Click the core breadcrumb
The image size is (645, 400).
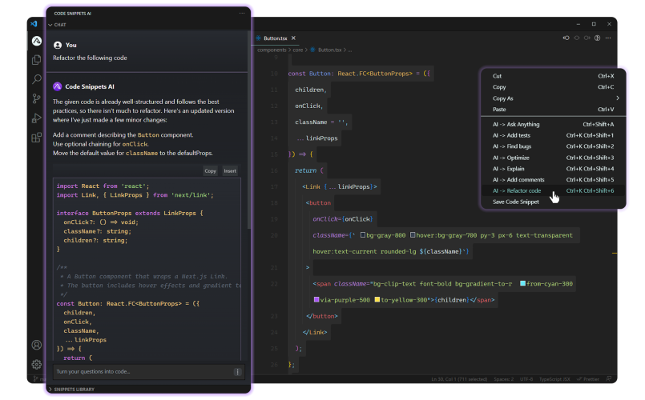pos(298,50)
